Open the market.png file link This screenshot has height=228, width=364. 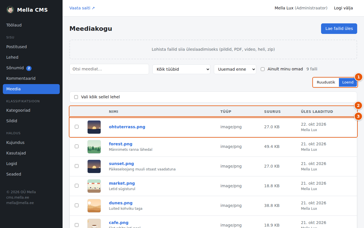click(122, 183)
